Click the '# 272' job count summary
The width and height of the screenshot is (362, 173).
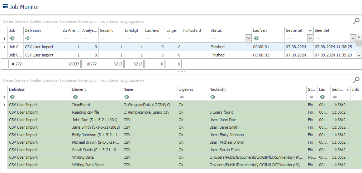tap(16, 64)
